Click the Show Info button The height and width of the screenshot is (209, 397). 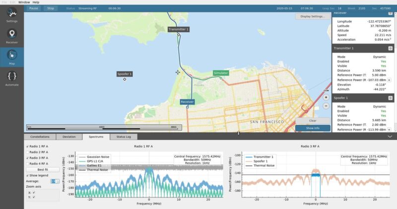313,128
